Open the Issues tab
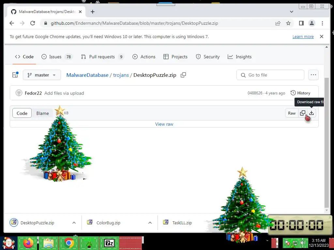The width and height of the screenshot is (334, 250). click(57, 57)
